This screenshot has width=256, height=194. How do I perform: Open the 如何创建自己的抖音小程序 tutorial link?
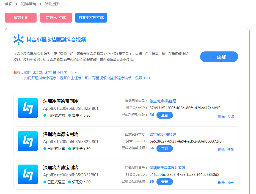[x=50, y=72]
